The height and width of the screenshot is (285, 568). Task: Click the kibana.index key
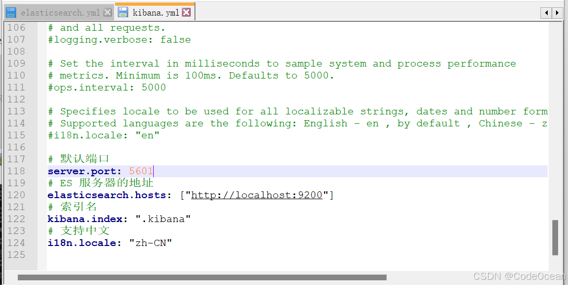[85, 219]
